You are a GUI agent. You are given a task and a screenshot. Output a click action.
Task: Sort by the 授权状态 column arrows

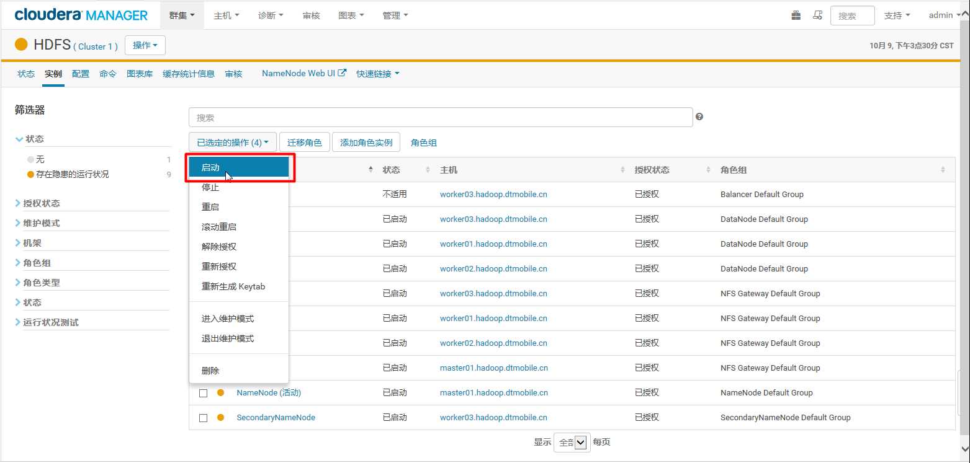[x=707, y=170]
